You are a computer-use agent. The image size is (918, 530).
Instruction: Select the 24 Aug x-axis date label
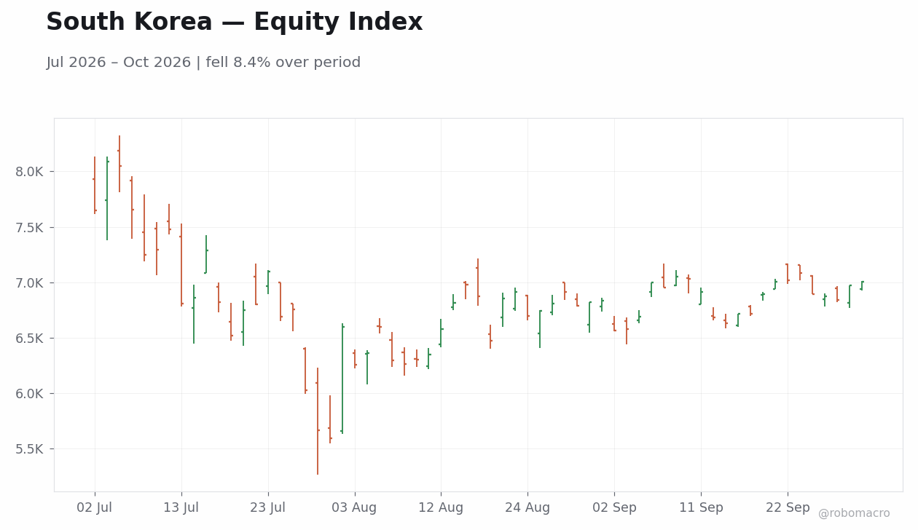[527, 507]
